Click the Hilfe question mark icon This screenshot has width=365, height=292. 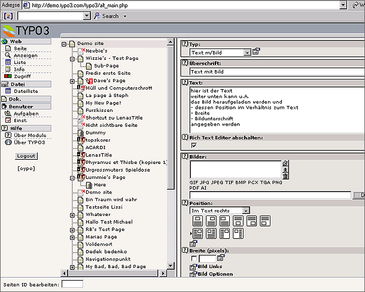(x=5, y=128)
